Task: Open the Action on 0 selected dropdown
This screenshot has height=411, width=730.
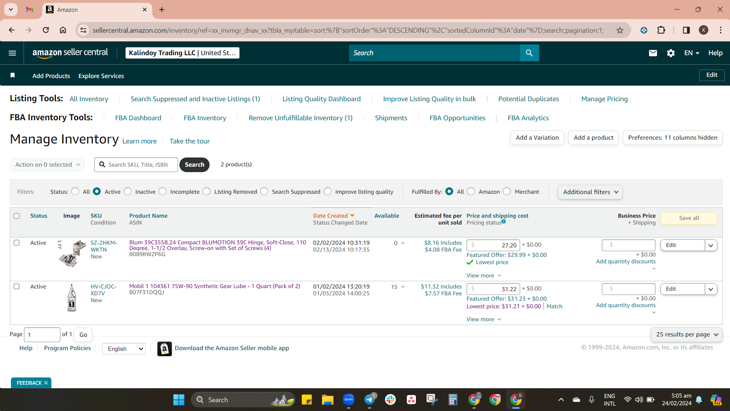Action: coord(48,164)
